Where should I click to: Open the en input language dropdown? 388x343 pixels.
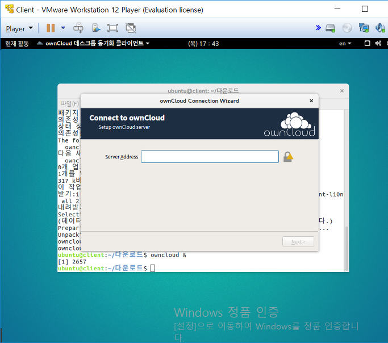[x=345, y=44]
